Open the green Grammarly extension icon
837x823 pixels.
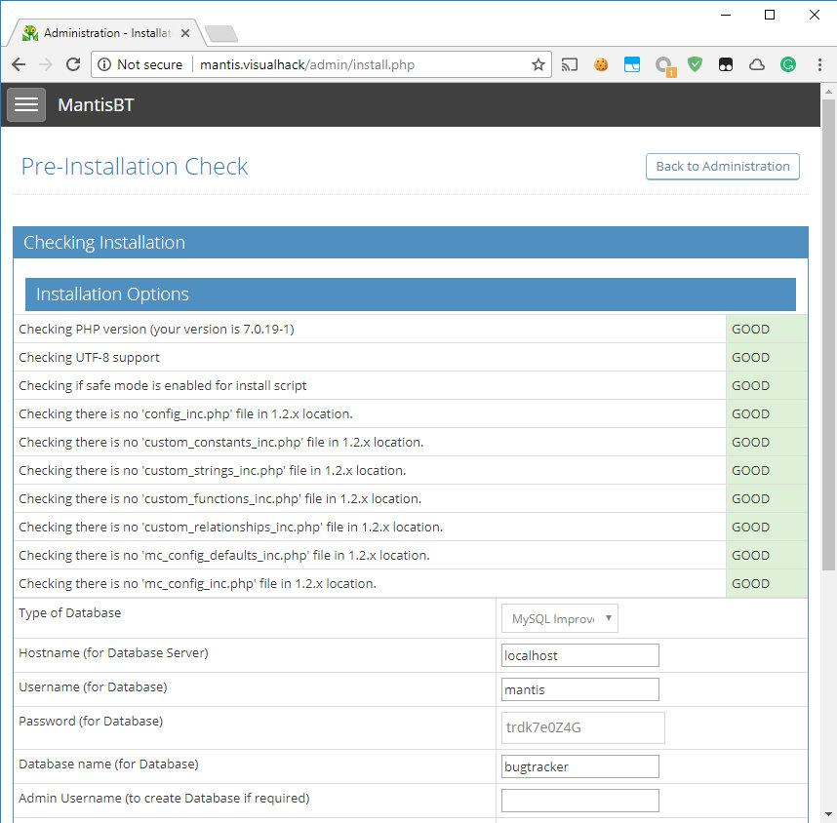coord(788,64)
